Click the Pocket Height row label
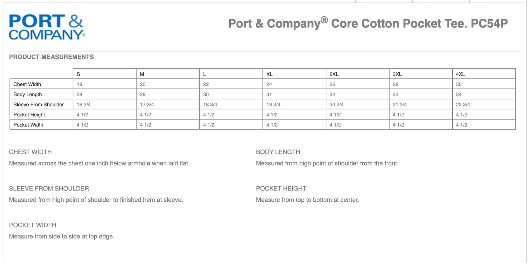Viewport: 530px width, 266px height. coord(29,115)
